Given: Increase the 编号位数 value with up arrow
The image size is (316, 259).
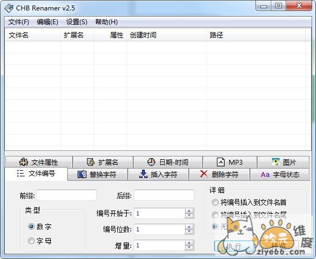Looking at the screenshot, I should pos(189,227).
